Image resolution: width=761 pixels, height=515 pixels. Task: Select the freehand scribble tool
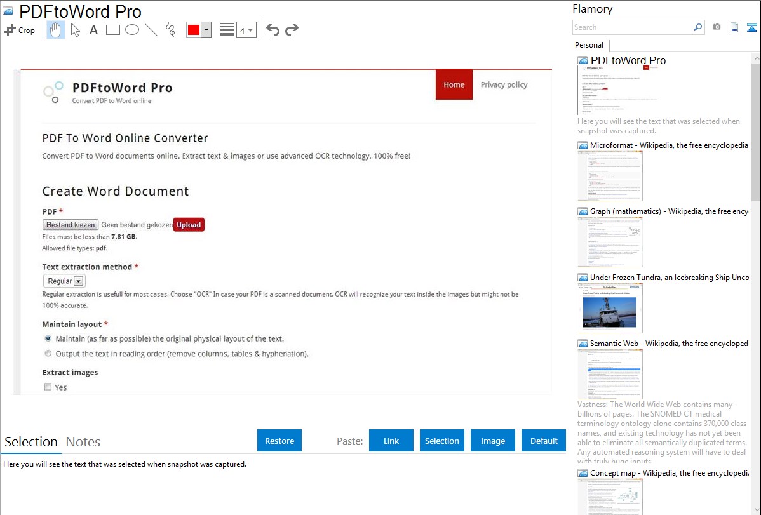[x=170, y=30]
